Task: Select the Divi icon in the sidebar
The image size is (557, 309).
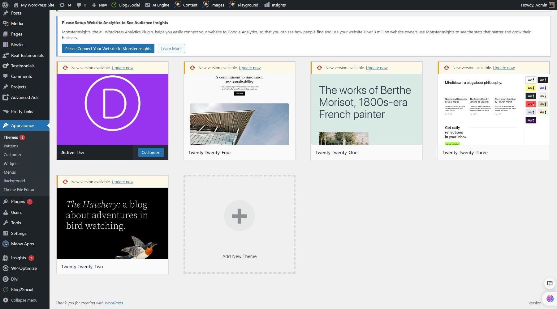Action: click(5, 279)
